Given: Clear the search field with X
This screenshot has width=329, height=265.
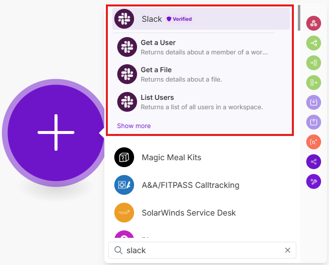Looking at the screenshot, I should (287, 250).
